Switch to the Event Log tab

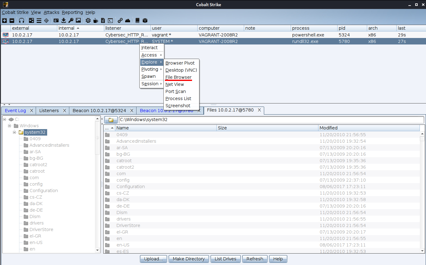tap(15, 111)
